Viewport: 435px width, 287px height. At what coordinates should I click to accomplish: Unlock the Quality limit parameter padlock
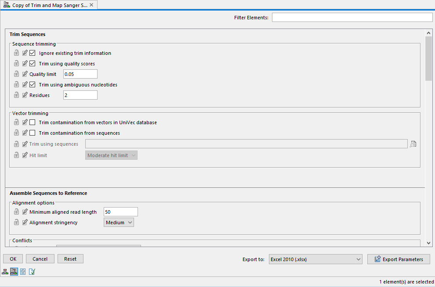tap(16, 74)
